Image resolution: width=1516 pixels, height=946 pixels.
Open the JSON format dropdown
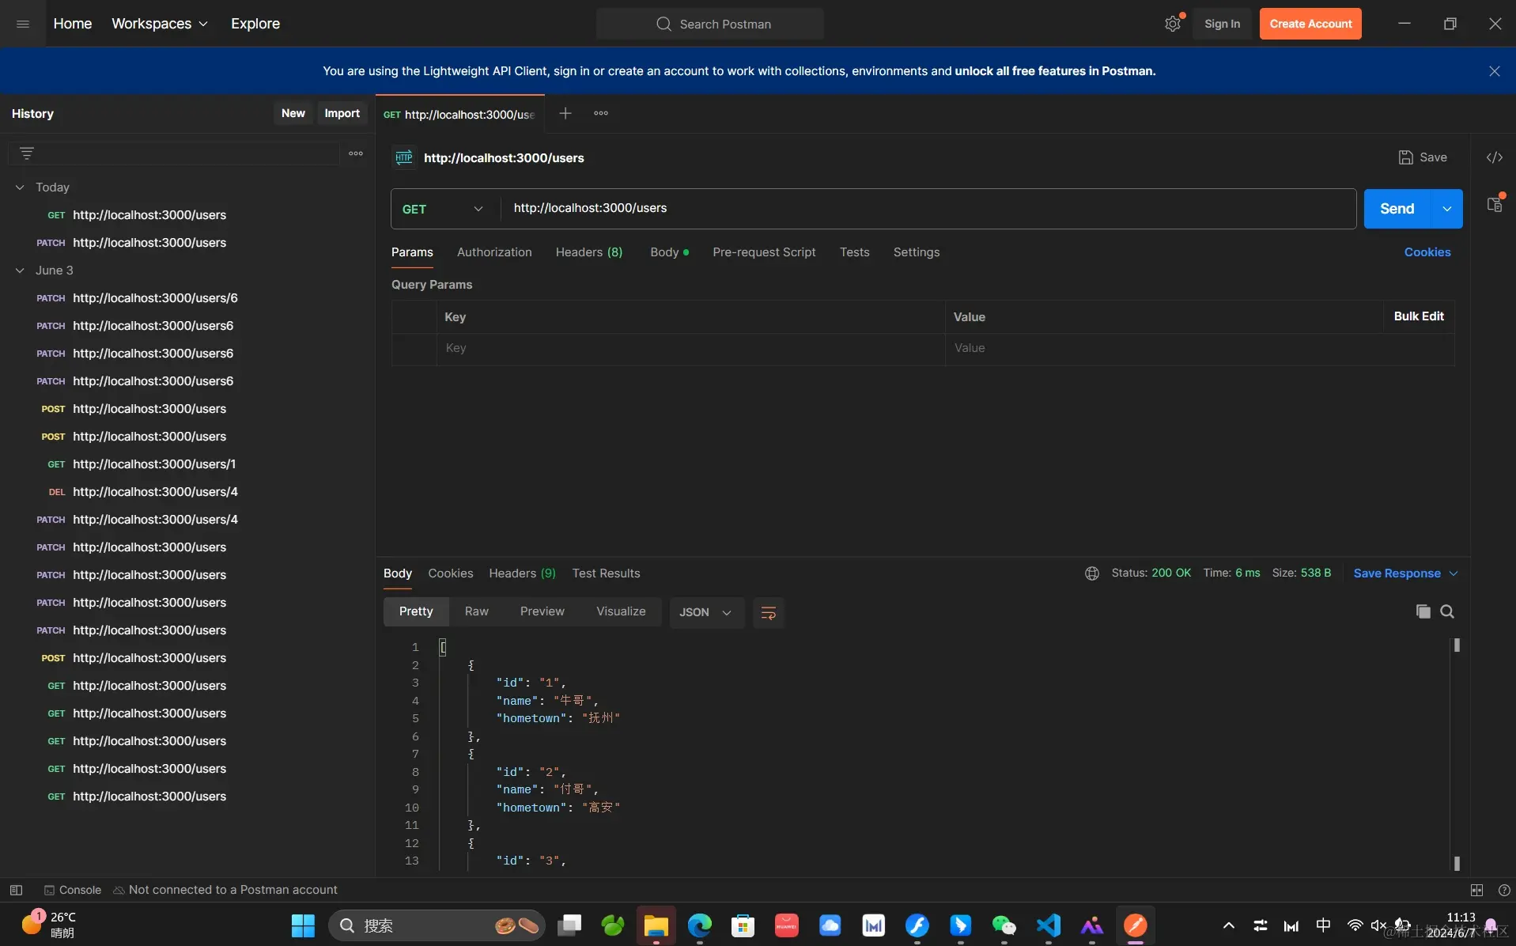706,612
